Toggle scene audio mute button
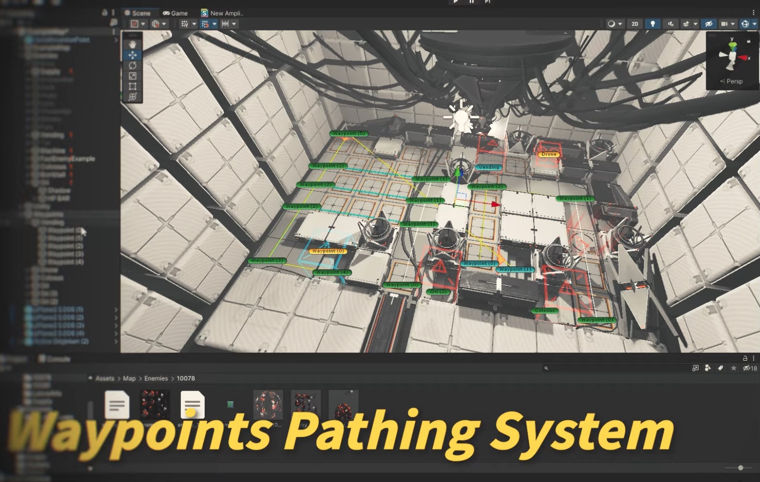The width and height of the screenshot is (760, 482). pyautogui.click(x=671, y=24)
